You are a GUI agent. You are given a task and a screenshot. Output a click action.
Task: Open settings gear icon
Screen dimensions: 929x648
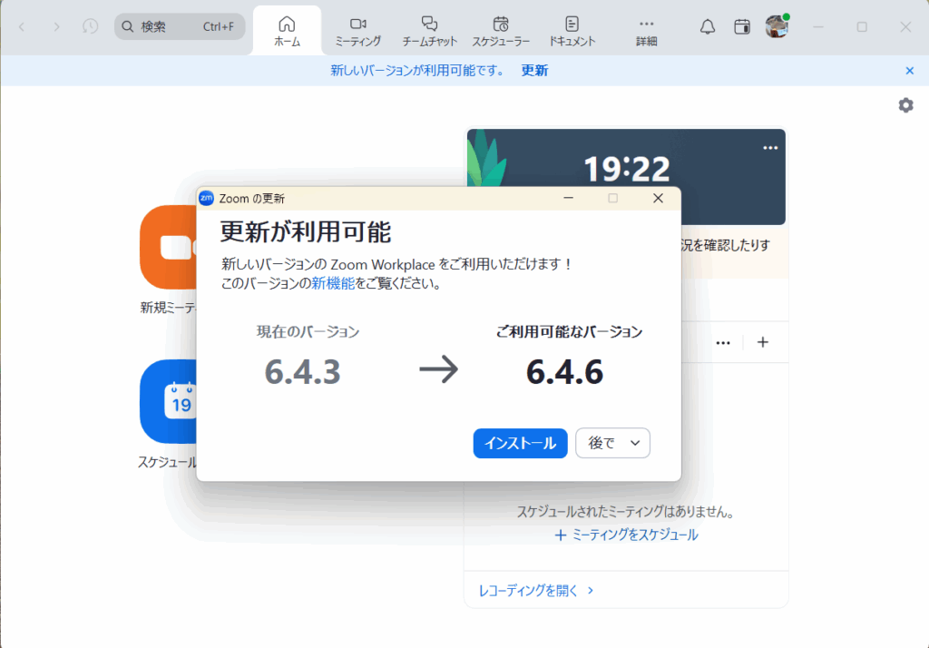point(906,105)
